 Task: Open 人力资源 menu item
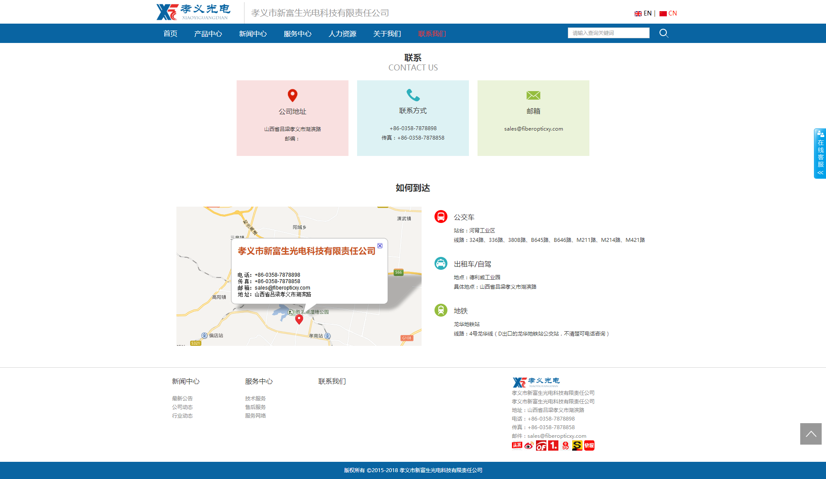click(342, 34)
